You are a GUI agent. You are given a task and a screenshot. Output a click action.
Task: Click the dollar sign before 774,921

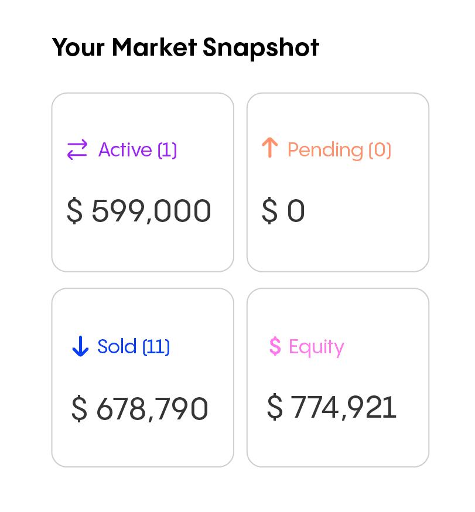coord(275,407)
